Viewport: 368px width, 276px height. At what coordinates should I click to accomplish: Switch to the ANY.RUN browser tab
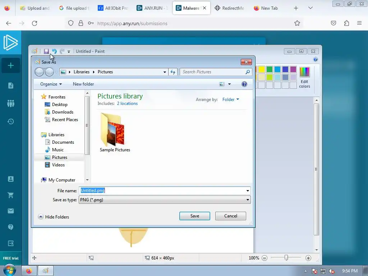pos(152,8)
